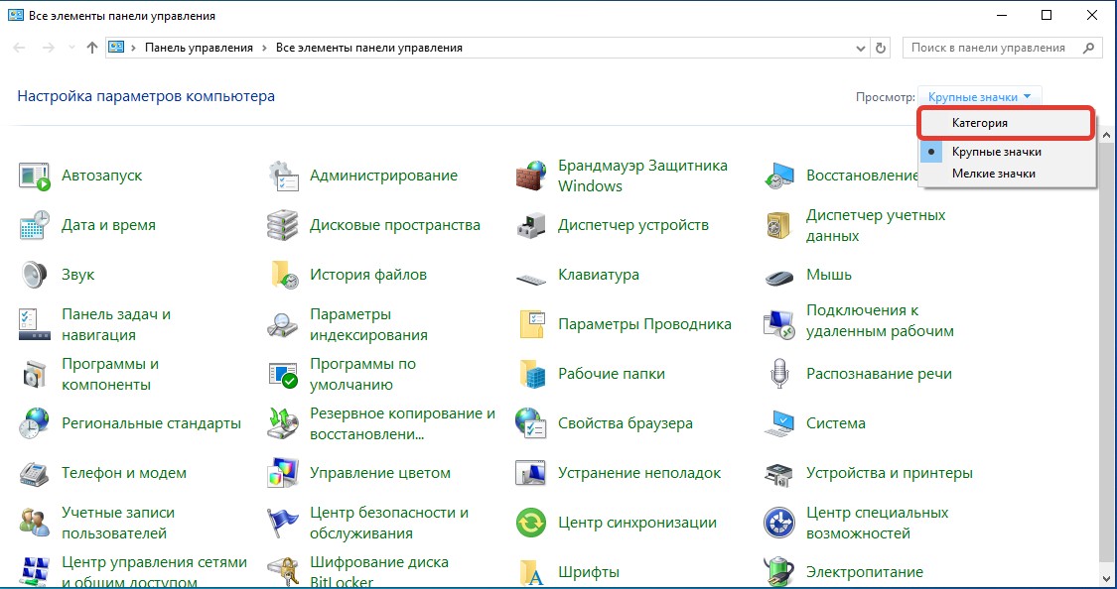
Task: Open the Мышь text link
Action: (829, 275)
